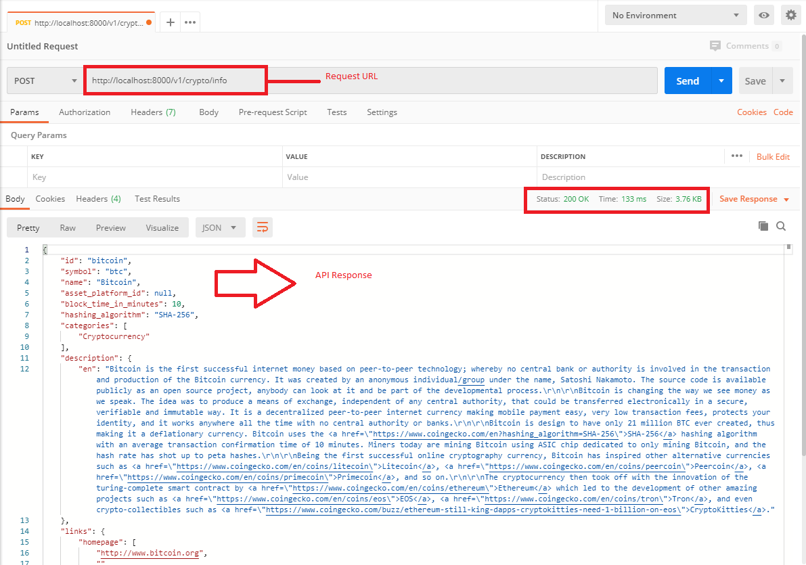Expand Save Response dropdown
806x565 pixels.
(x=786, y=200)
